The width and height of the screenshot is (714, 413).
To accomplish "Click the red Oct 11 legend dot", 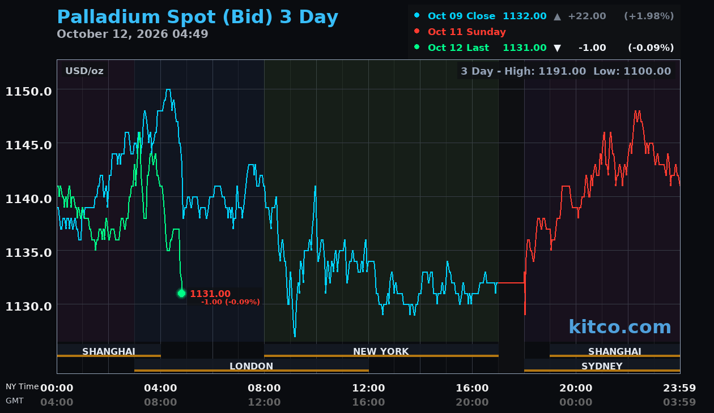I will pyautogui.click(x=417, y=31).
